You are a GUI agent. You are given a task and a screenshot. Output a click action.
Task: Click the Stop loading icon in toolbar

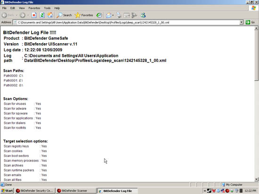point(34,16)
